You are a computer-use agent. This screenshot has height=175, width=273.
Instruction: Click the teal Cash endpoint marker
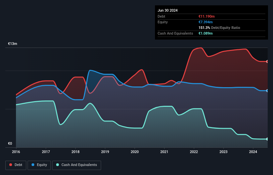coord(267,139)
